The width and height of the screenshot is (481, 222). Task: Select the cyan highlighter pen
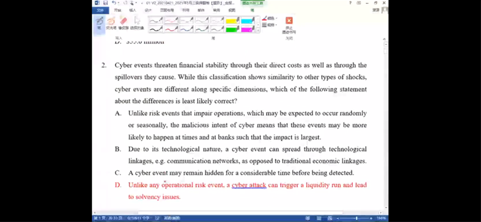coord(248,20)
